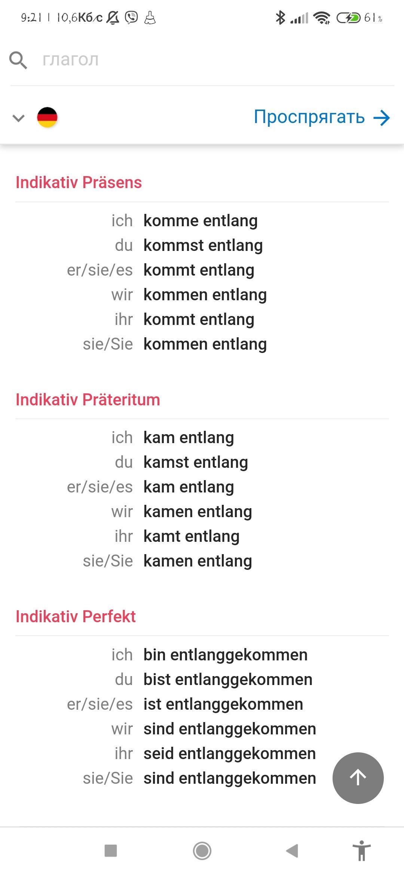This screenshot has width=404, height=875.
Task: Tap the Indikativ Präsens heading
Action: point(79,182)
